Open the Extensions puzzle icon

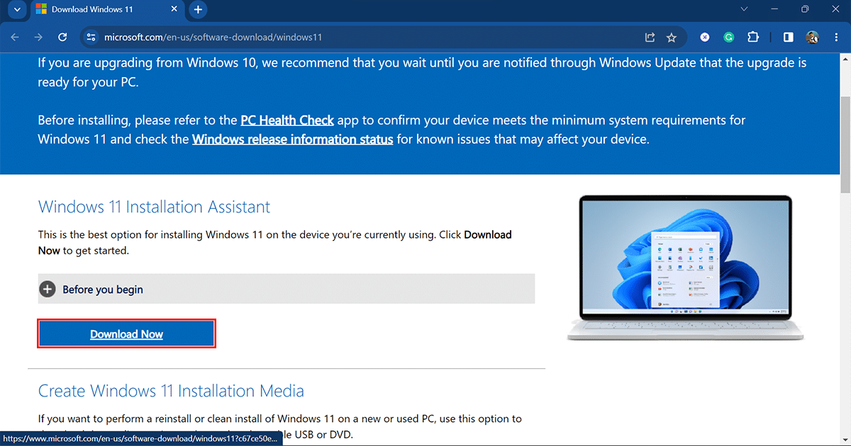pyautogui.click(x=753, y=38)
